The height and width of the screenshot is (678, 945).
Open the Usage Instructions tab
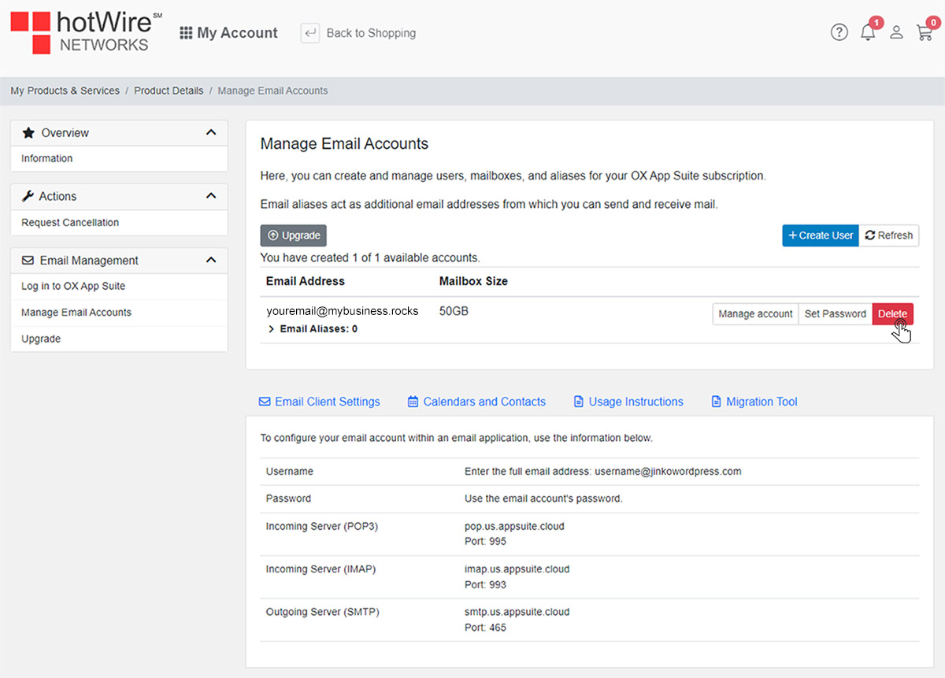(x=628, y=402)
